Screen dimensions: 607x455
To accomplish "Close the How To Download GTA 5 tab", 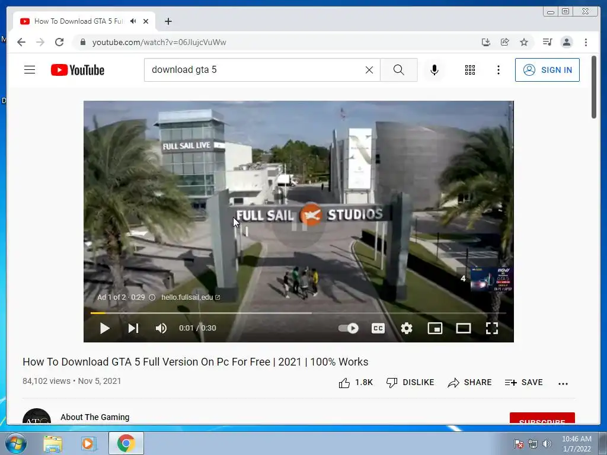I will (146, 21).
